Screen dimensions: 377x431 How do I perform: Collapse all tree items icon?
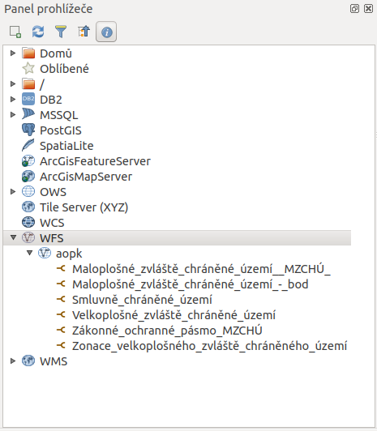click(84, 32)
